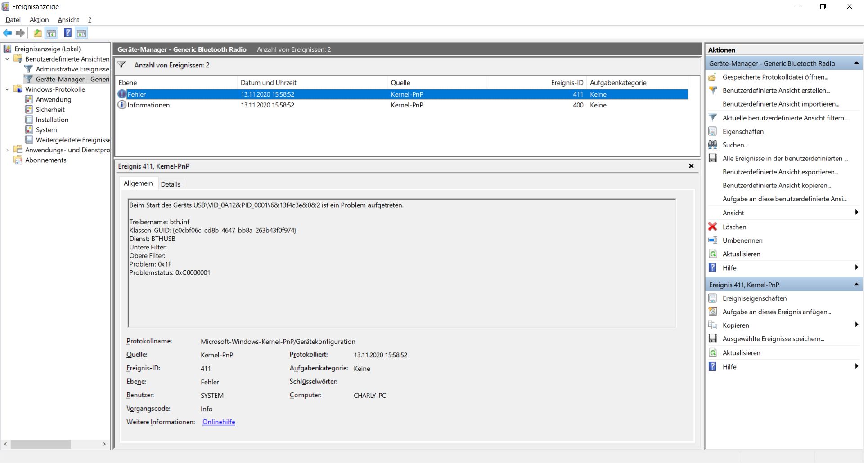The width and height of the screenshot is (864, 463).
Task: Sort by the Ereignis-ID column header
Action: [x=536, y=83]
